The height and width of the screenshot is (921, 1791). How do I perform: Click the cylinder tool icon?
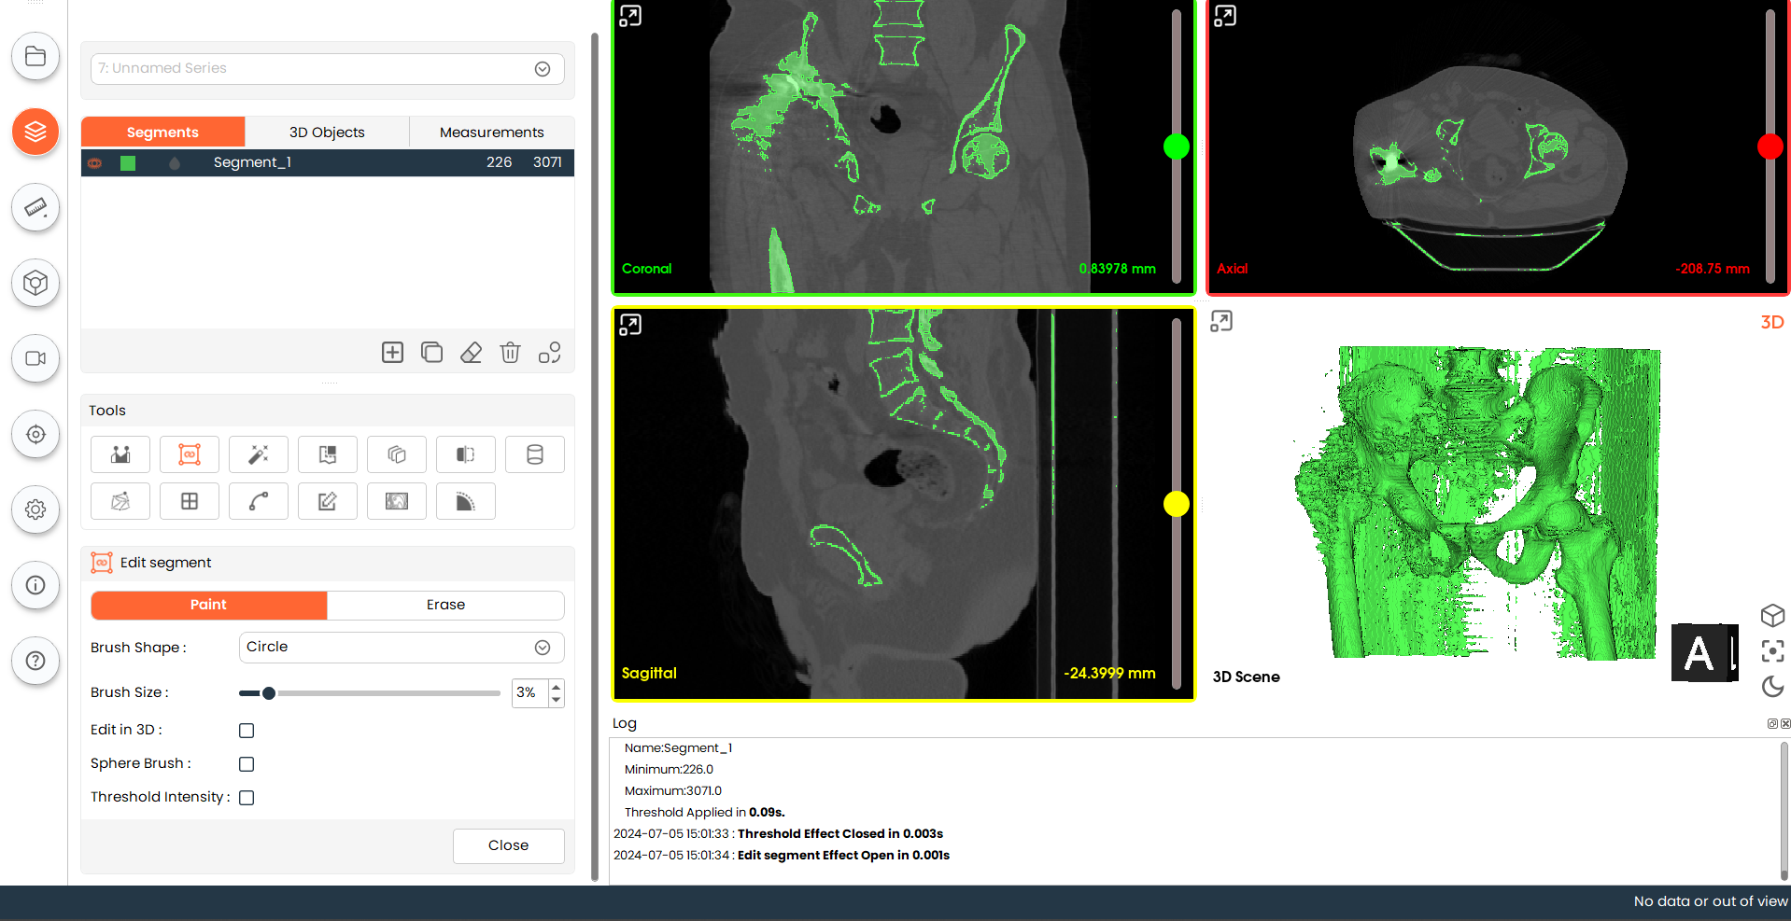[x=534, y=454]
